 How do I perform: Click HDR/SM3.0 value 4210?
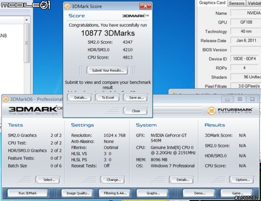pyautogui.click(x=128, y=50)
